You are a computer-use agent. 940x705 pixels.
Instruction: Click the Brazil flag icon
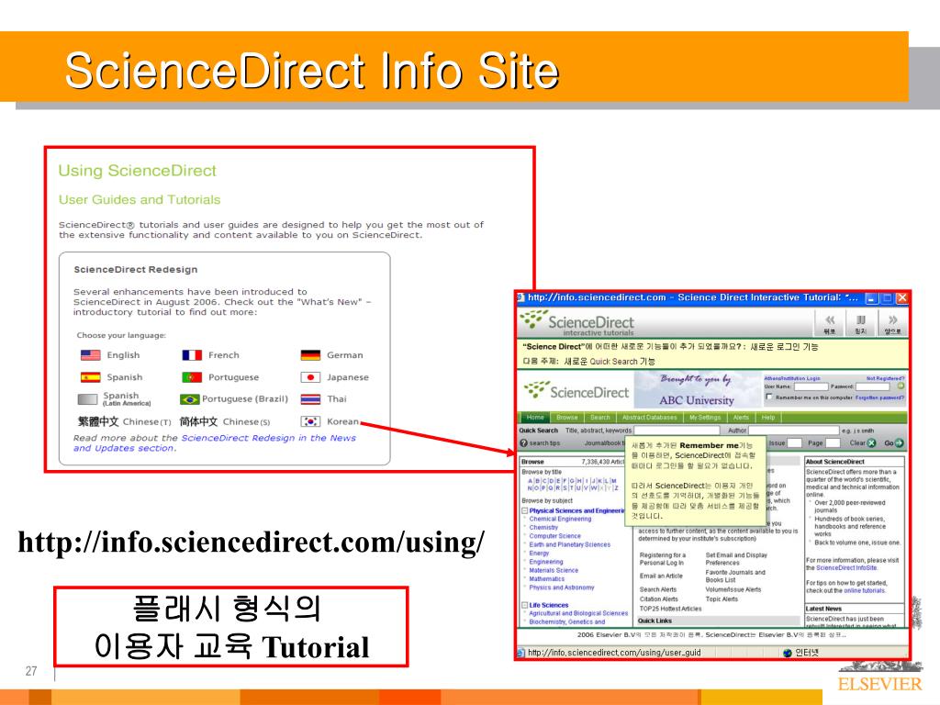tap(189, 399)
